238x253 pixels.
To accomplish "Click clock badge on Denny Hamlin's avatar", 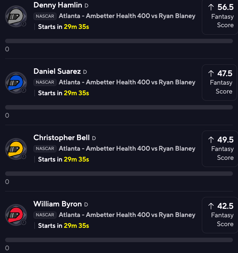I will tap(24, 24).
